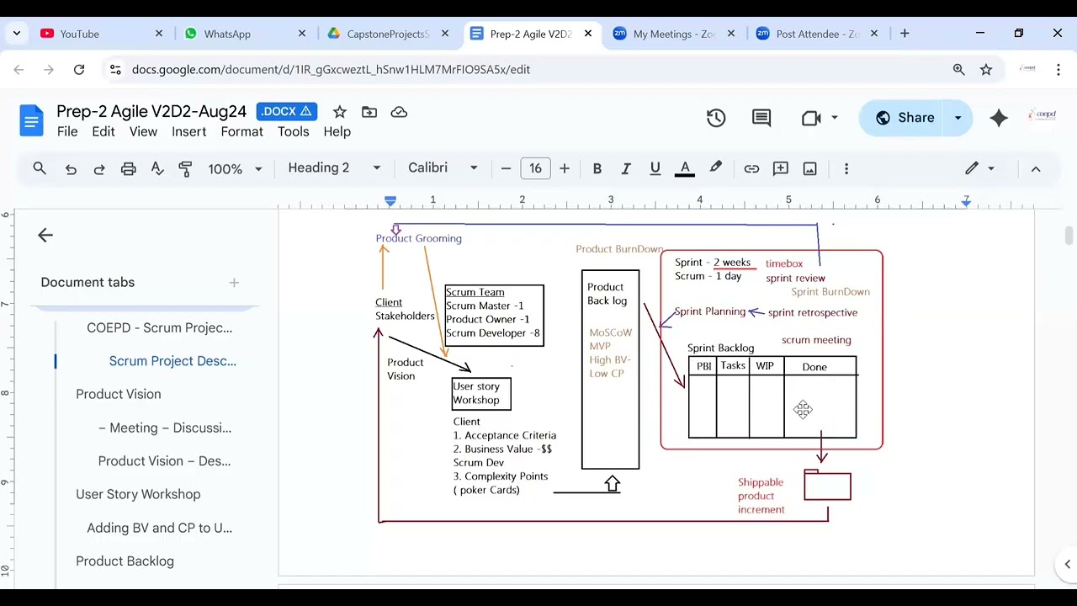Open the Heading 2 style dropdown
Screen dimensions: 1077x606
tap(334, 168)
